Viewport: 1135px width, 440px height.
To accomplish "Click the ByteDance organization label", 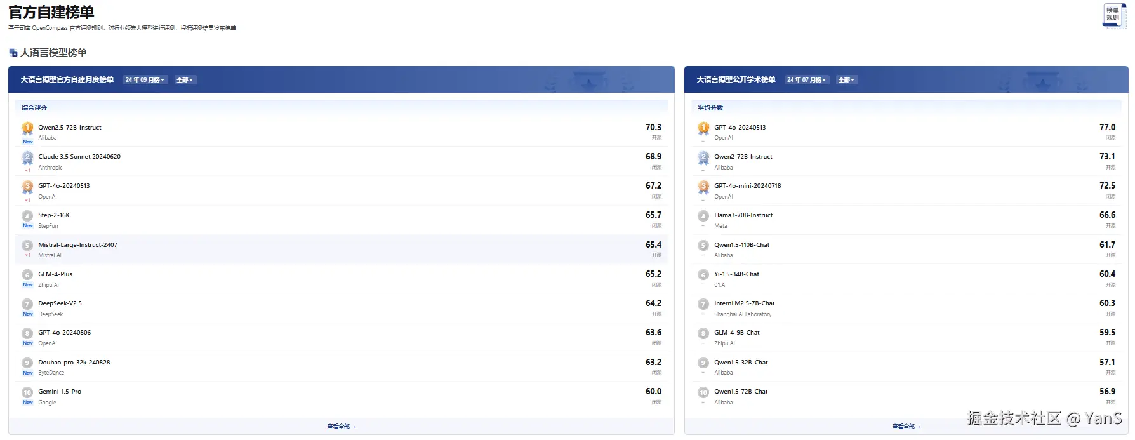I will [51, 373].
